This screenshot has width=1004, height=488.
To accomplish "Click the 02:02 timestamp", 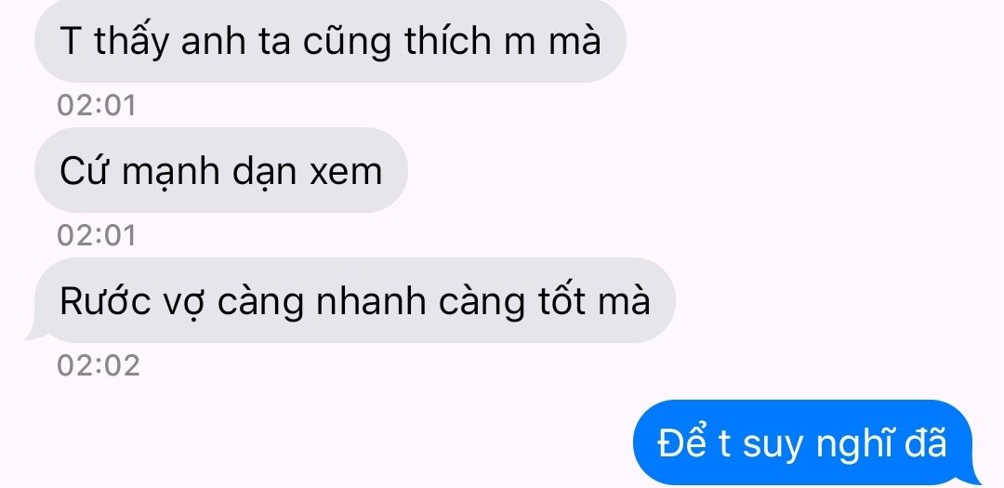I will (x=99, y=365).
